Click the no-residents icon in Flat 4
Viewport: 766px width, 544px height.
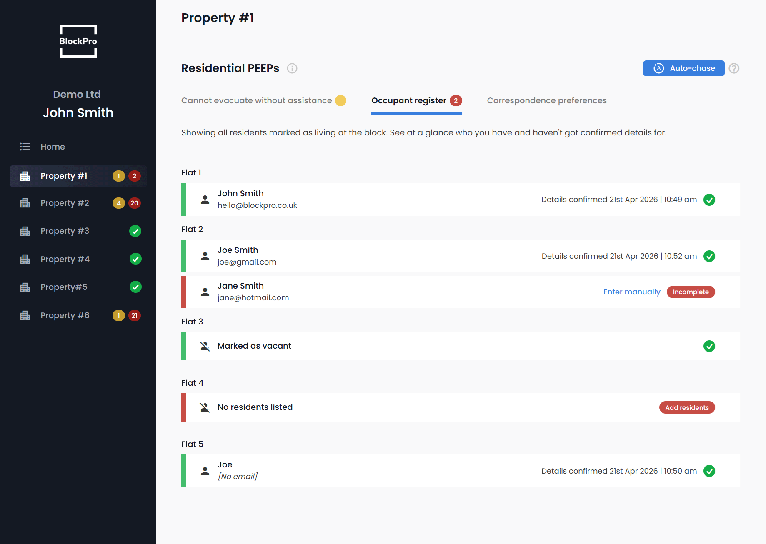pos(205,407)
